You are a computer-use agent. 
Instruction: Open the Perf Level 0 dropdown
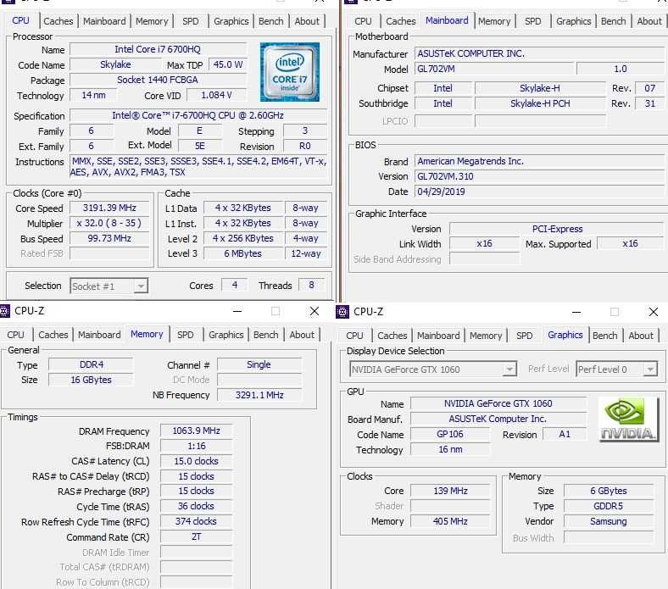(x=649, y=370)
